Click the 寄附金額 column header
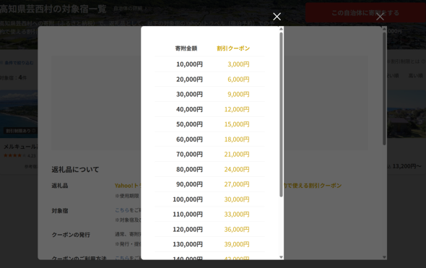 [186, 48]
